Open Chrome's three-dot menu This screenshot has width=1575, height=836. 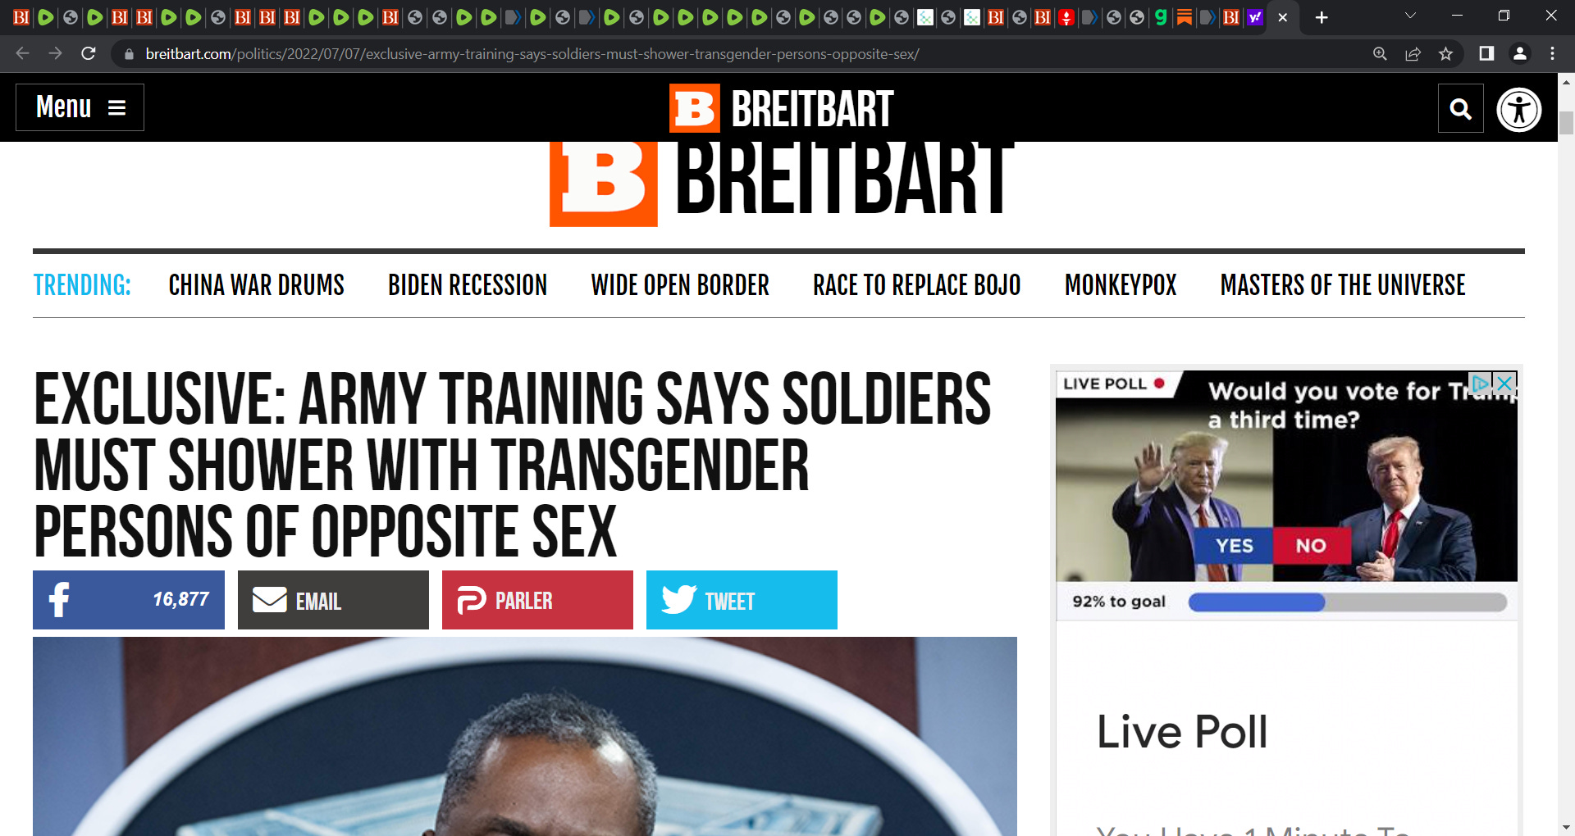pyautogui.click(x=1552, y=54)
